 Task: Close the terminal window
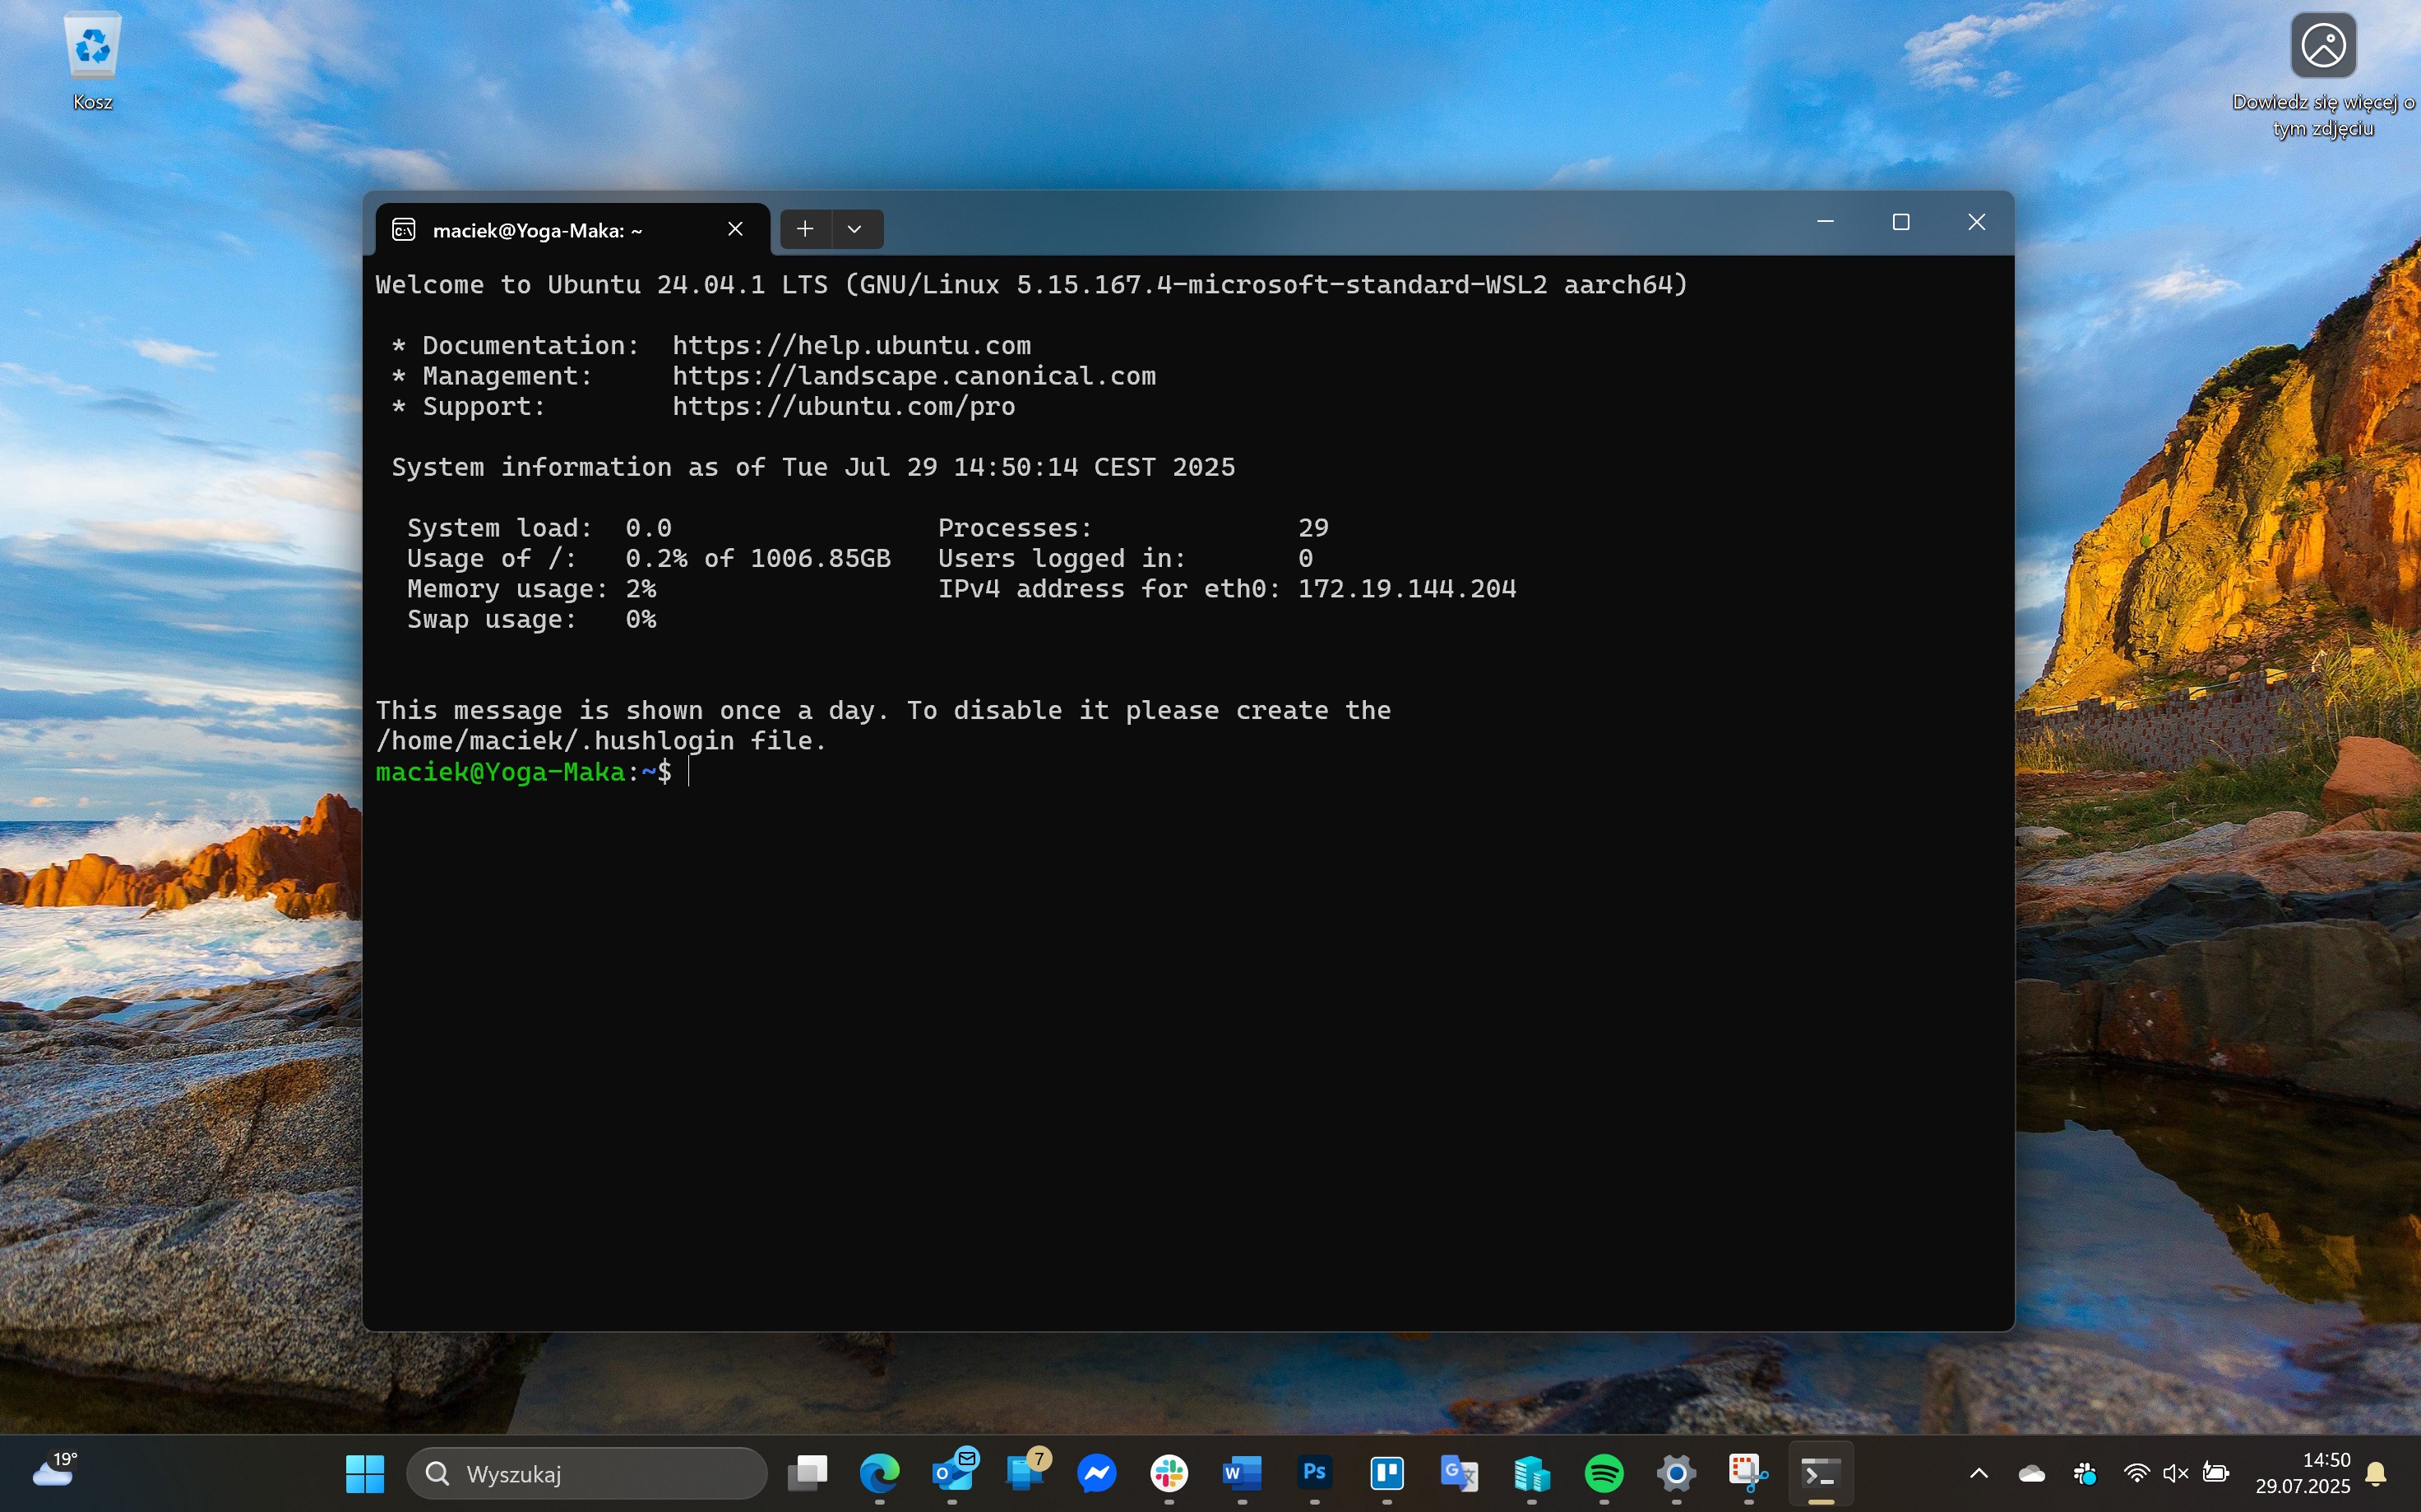pos(1977,222)
